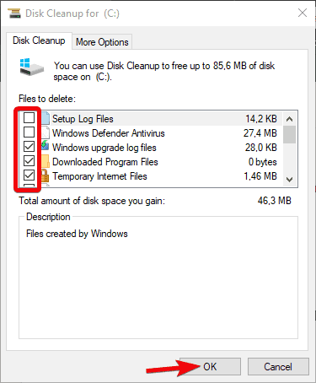Click the C: drive icon
Image resolution: width=316 pixels, height=383 pixels.
click(32, 67)
